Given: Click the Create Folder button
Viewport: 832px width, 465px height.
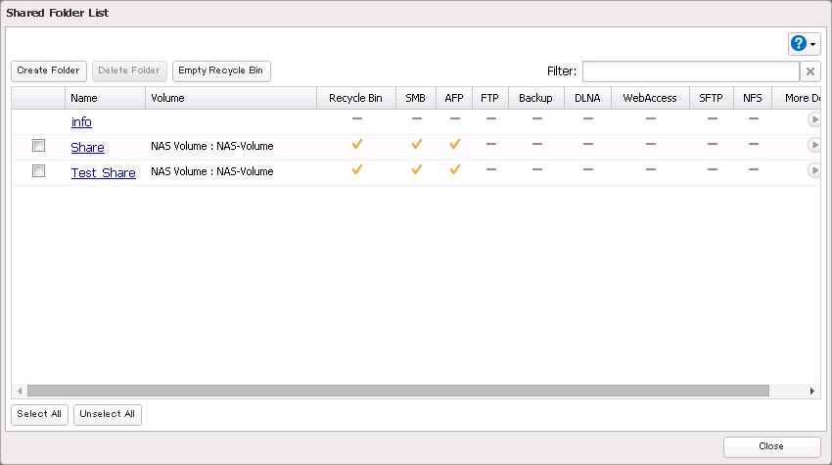Looking at the screenshot, I should [48, 70].
